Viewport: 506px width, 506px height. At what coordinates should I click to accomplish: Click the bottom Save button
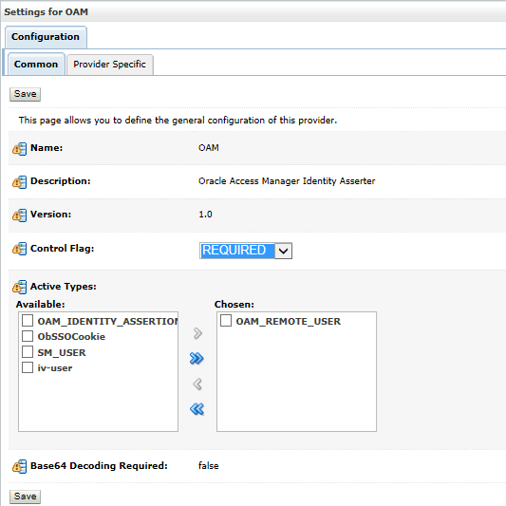(26, 497)
